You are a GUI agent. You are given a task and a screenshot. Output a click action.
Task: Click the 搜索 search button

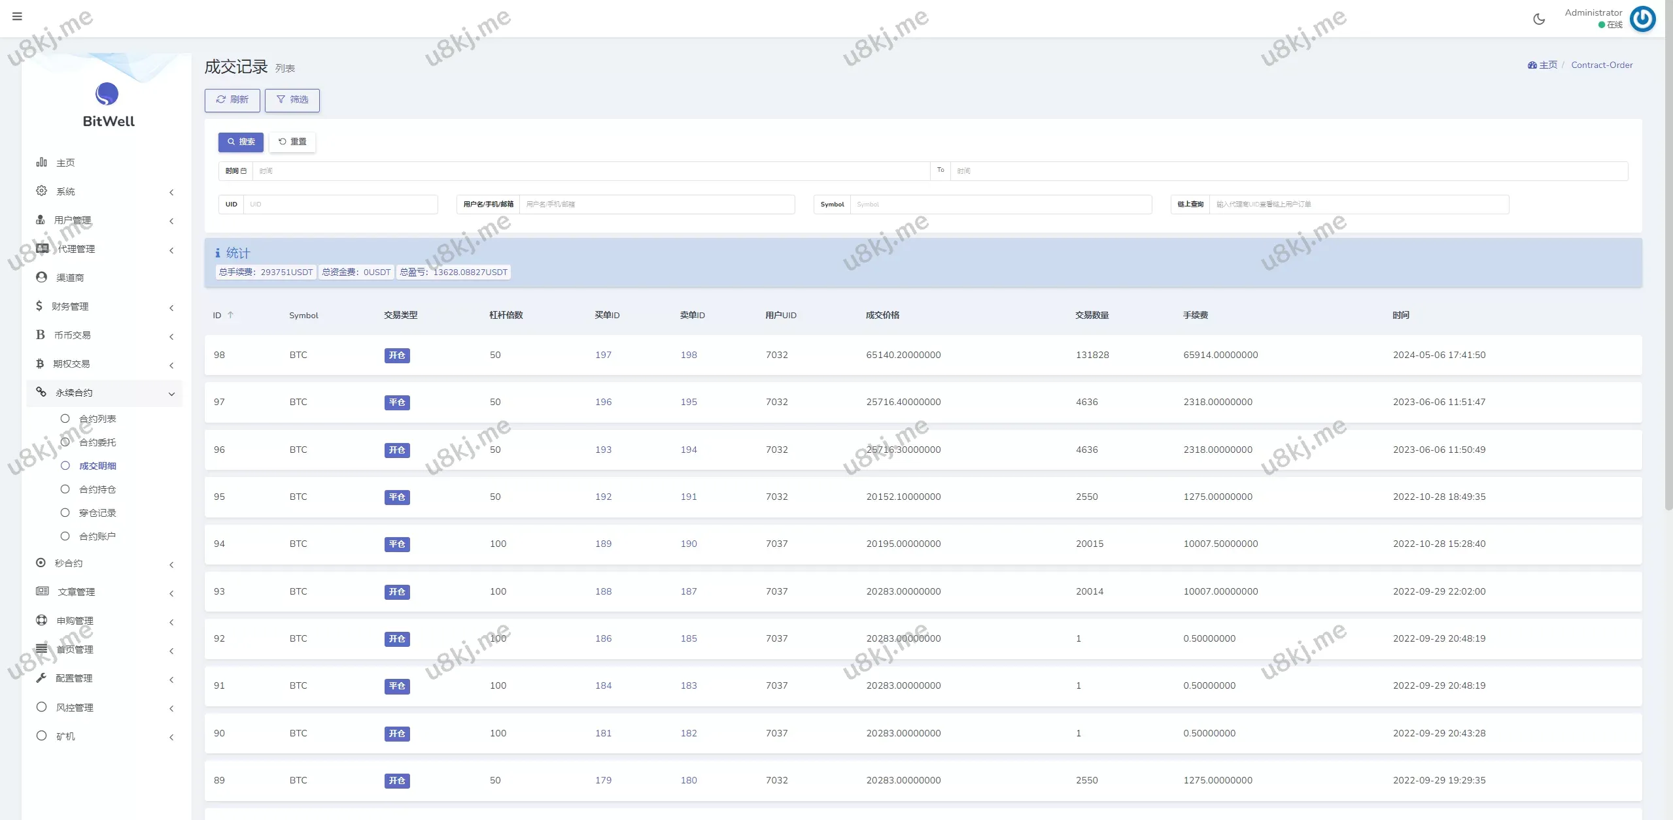(x=241, y=142)
